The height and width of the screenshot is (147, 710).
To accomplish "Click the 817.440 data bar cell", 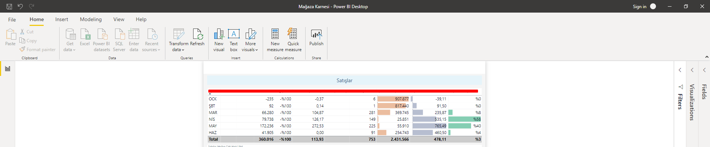I will (x=393, y=106).
